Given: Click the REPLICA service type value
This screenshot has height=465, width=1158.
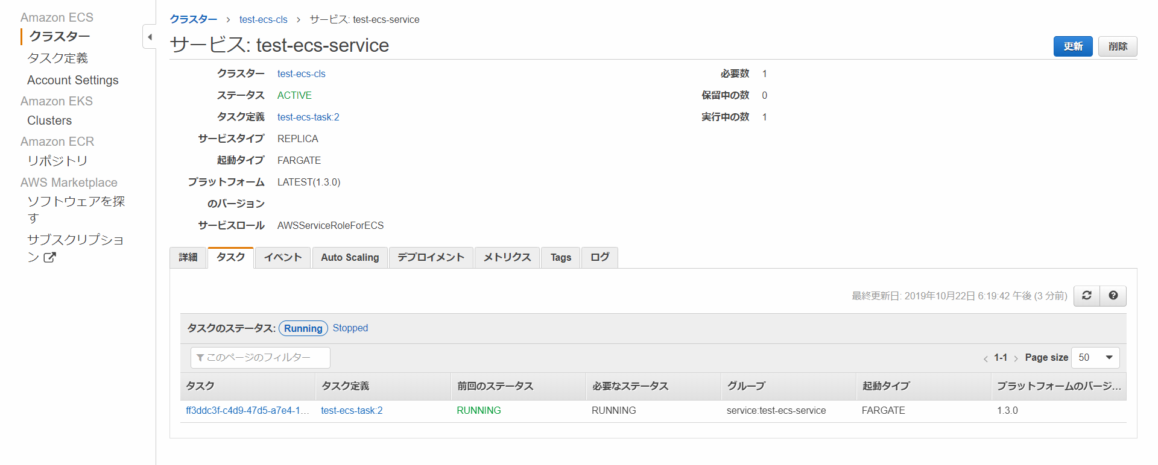Looking at the screenshot, I should point(298,139).
